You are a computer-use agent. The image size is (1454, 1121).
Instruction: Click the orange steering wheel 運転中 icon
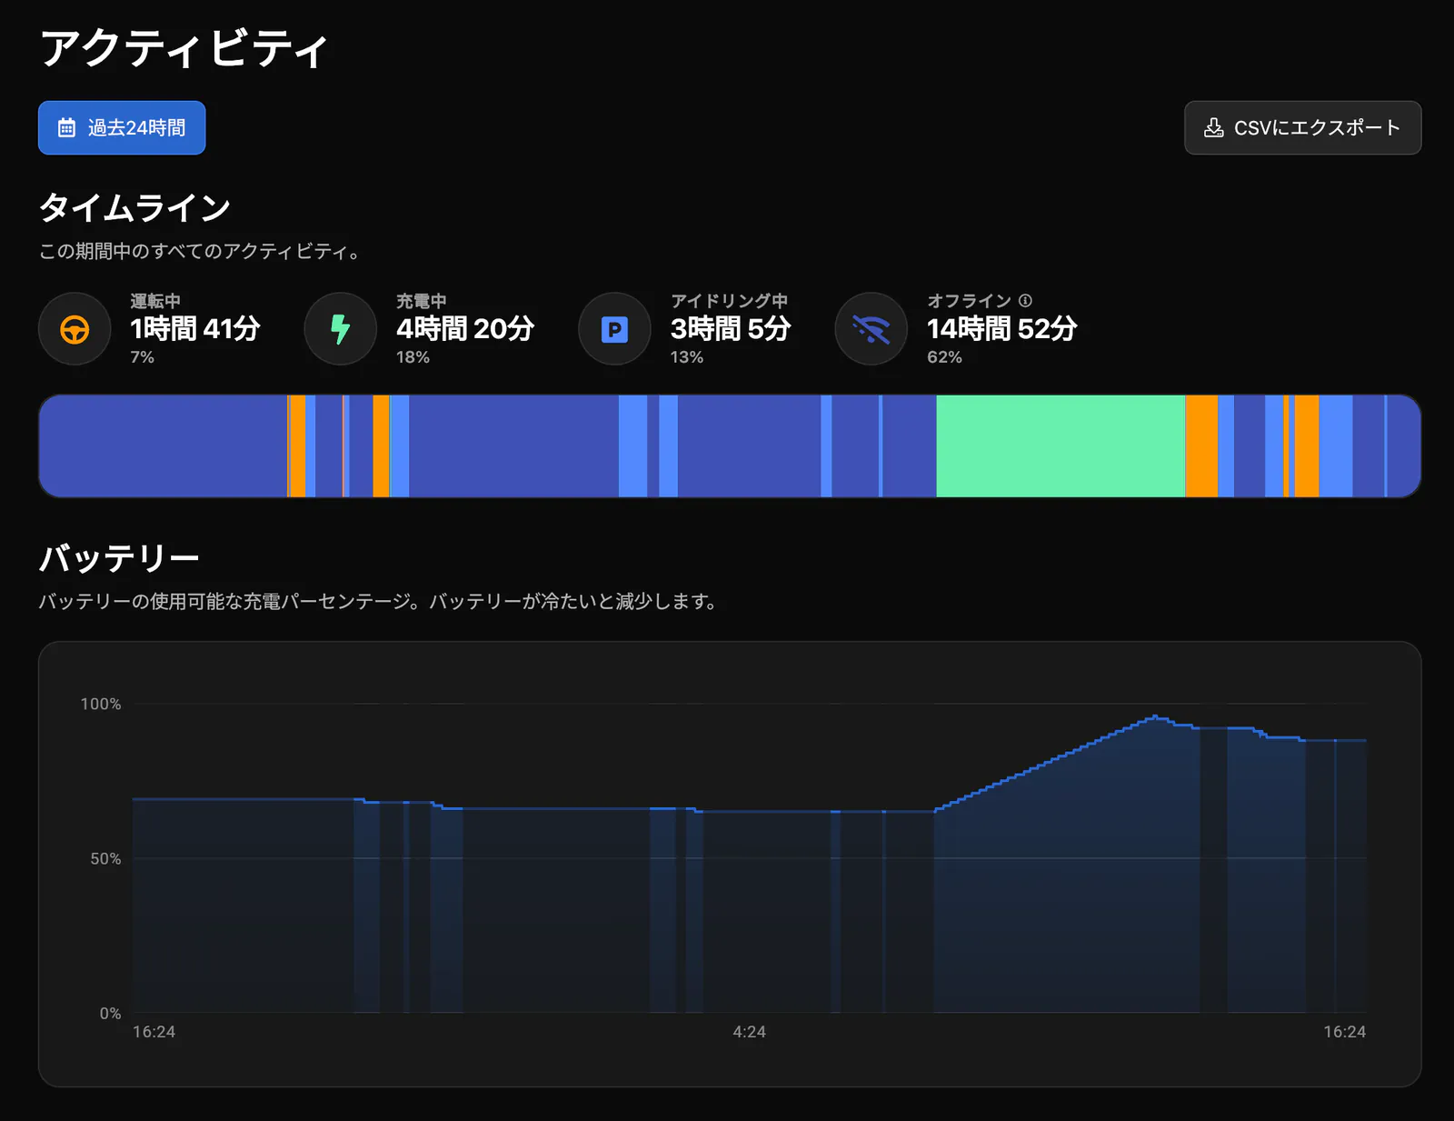coord(75,328)
